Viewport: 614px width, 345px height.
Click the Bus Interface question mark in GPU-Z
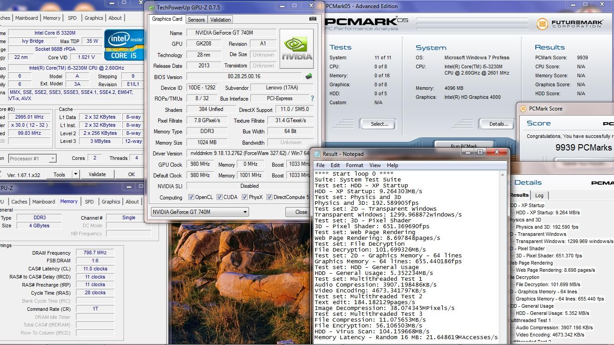coord(312,98)
